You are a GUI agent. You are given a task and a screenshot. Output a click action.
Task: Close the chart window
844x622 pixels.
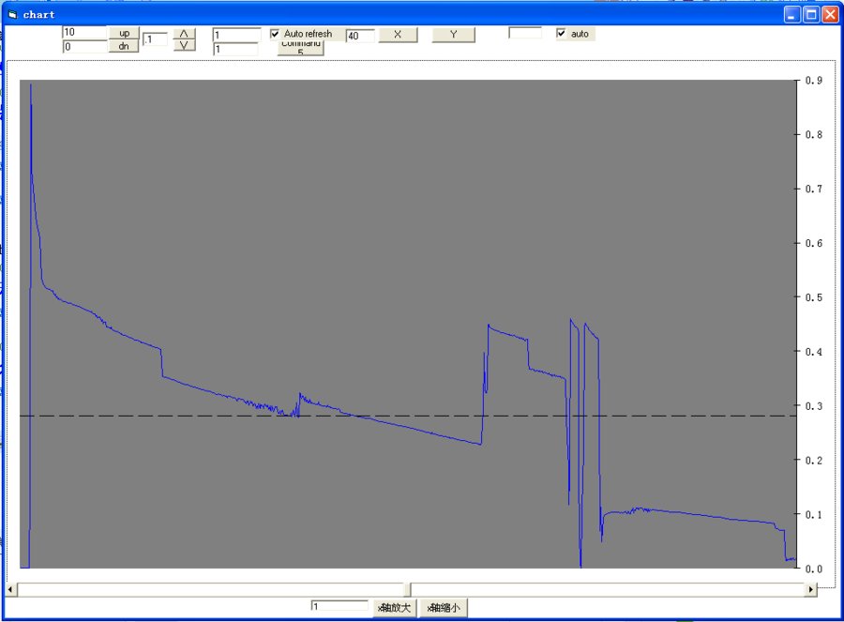(x=830, y=14)
